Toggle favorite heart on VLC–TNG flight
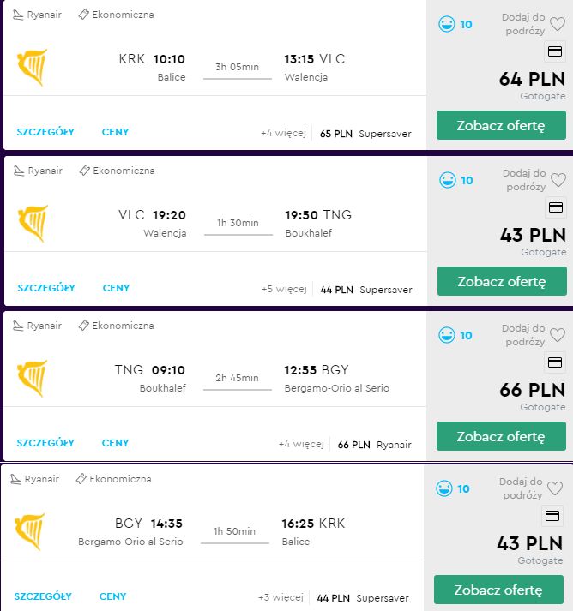573x611 pixels. point(558,180)
